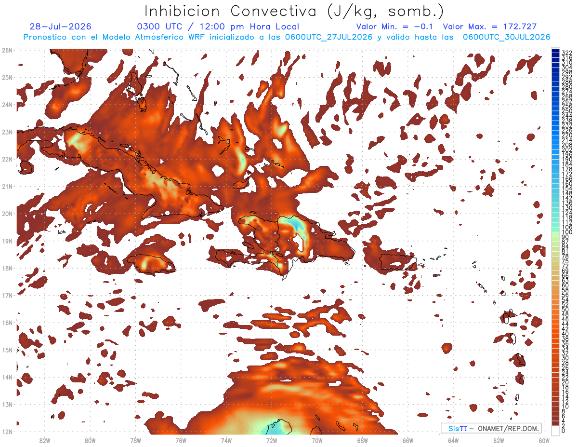Click the 'Valor Min. = -0.1' text
The width and height of the screenshot is (578, 447).
[x=394, y=27]
